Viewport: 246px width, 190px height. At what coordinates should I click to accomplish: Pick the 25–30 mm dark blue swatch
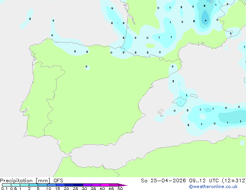point(78,185)
